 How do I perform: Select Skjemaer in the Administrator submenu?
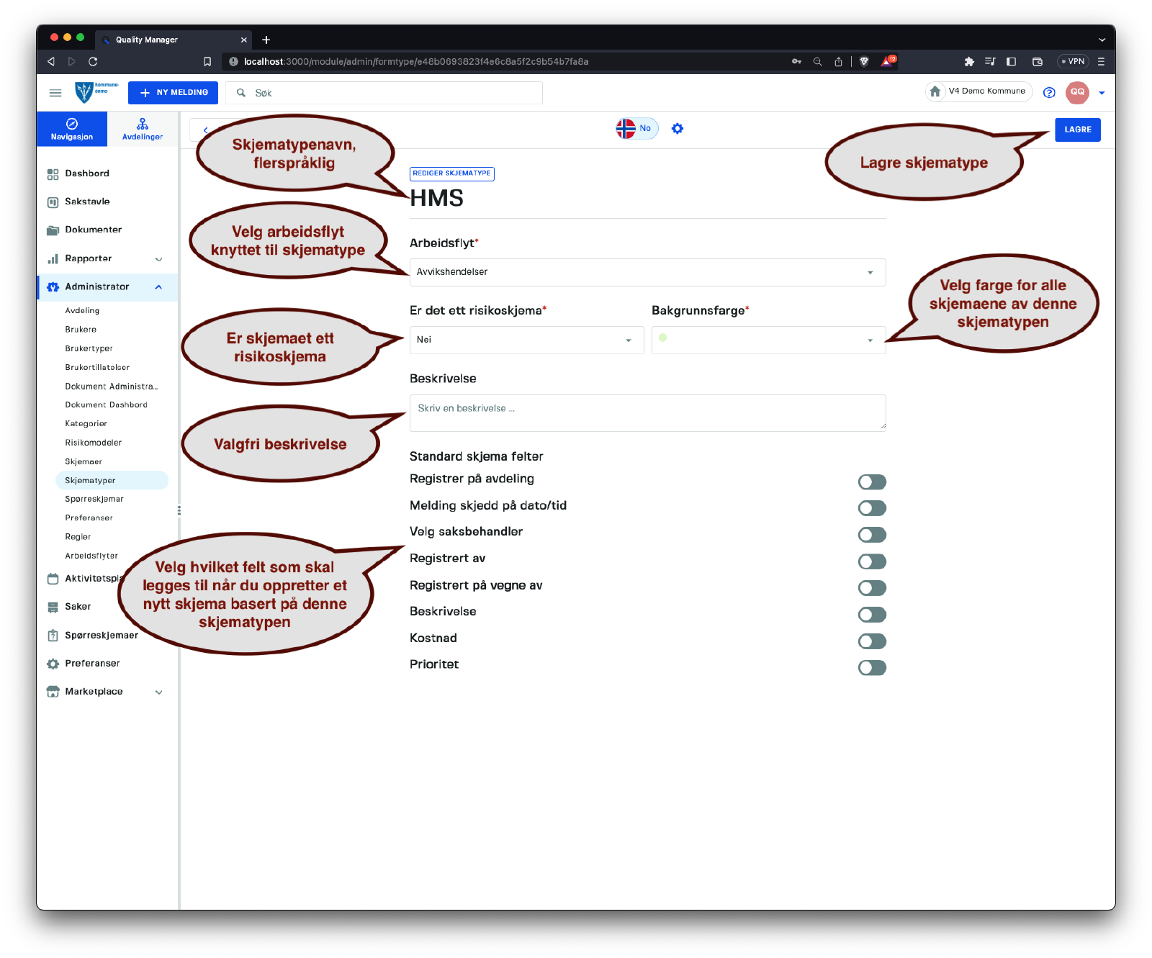coord(84,461)
